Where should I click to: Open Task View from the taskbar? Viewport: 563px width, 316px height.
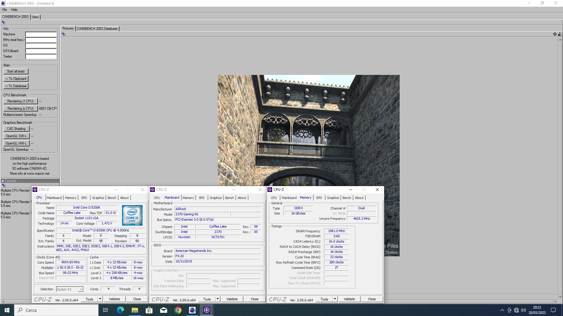pyautogui.click(x=106, y=310)
